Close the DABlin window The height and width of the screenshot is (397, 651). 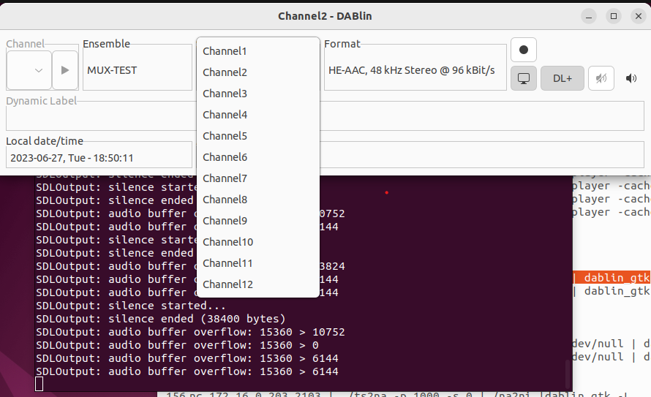tap(638, 16)
